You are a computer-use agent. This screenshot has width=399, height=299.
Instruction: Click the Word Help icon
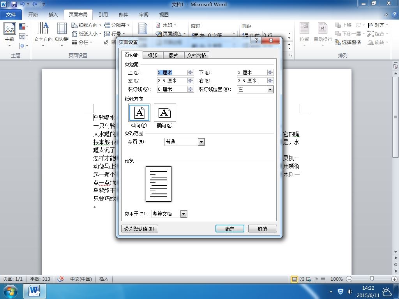click(394, 14)
